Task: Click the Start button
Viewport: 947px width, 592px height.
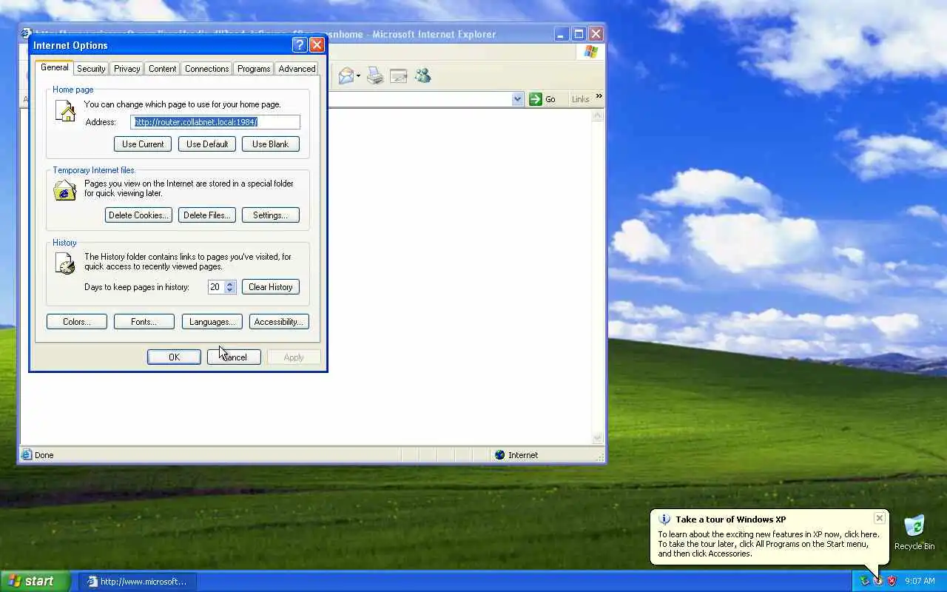Action: pos(35,581)
